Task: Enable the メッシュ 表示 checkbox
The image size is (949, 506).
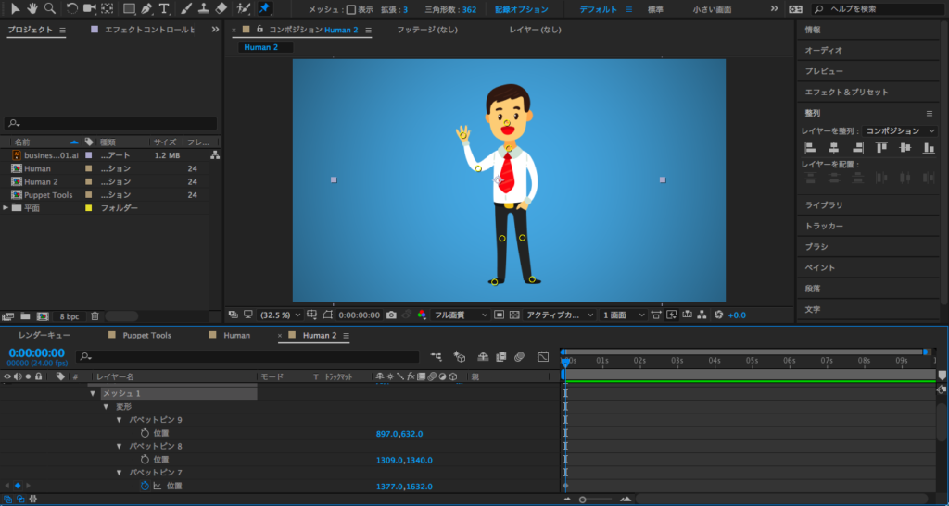Action: [350, 9]
